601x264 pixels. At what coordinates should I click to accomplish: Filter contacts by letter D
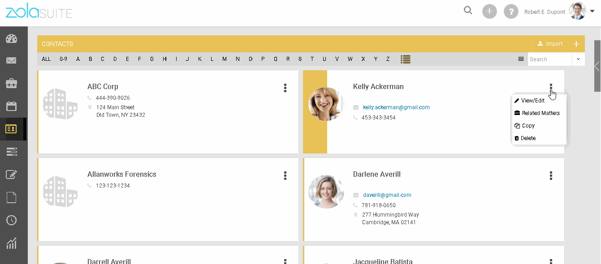click(x=115, y=59)
